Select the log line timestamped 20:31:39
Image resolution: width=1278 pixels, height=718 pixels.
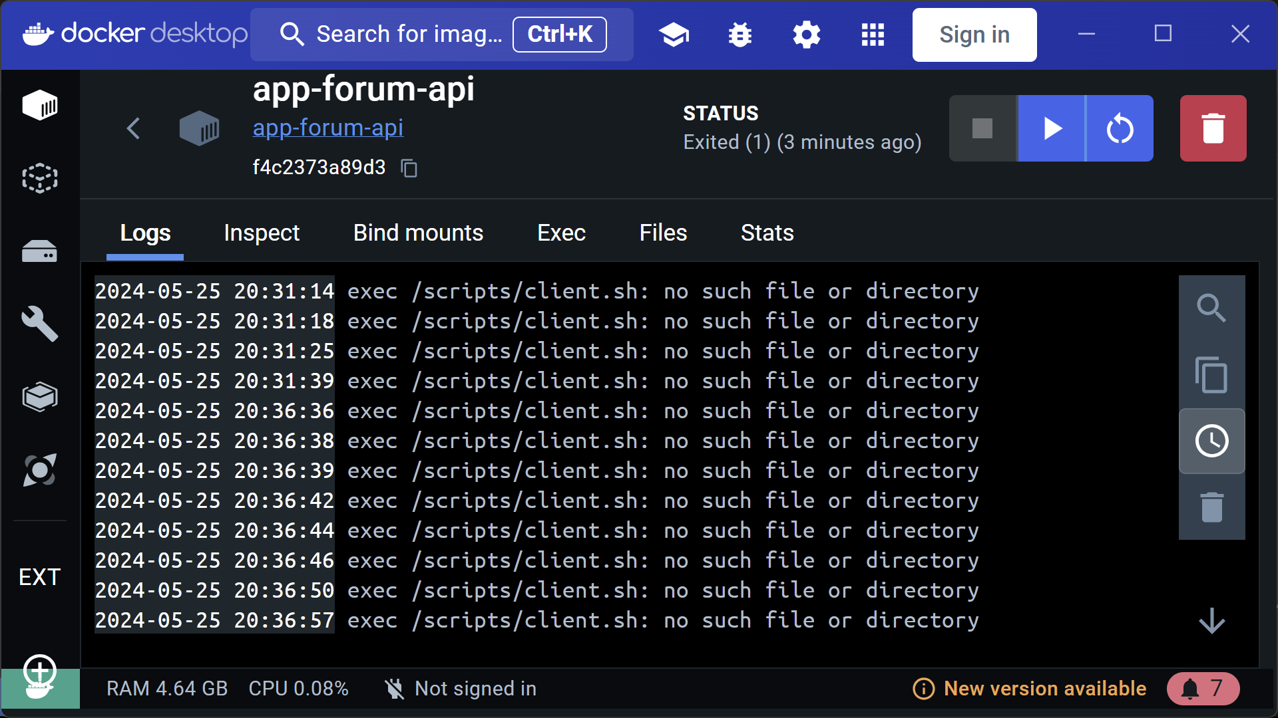(536, 381)
